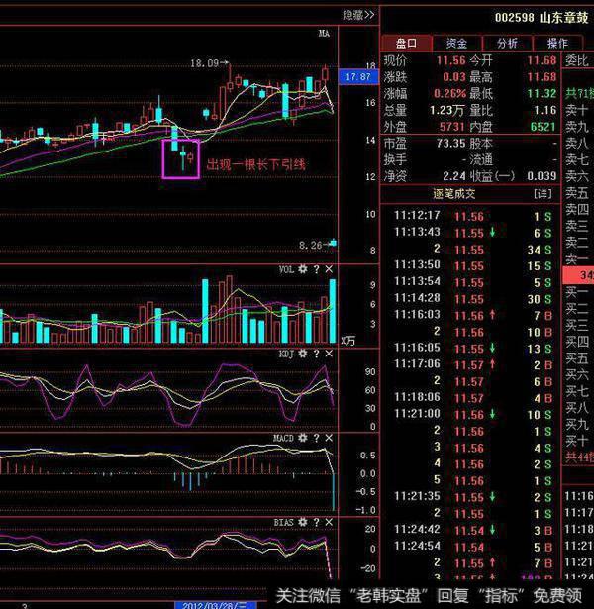Viewport: 594px width, 609px height.
Task: Switch to the 资金 tab
Action: coord(456,44)
